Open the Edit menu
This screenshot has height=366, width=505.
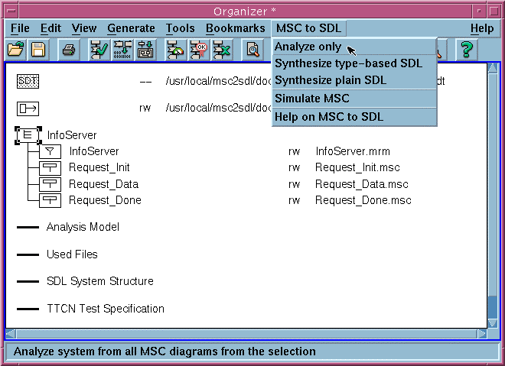50,28
